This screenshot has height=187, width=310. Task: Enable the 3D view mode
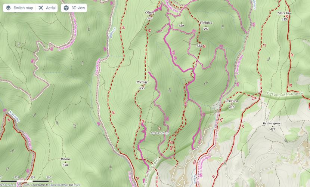coord(74,8)
